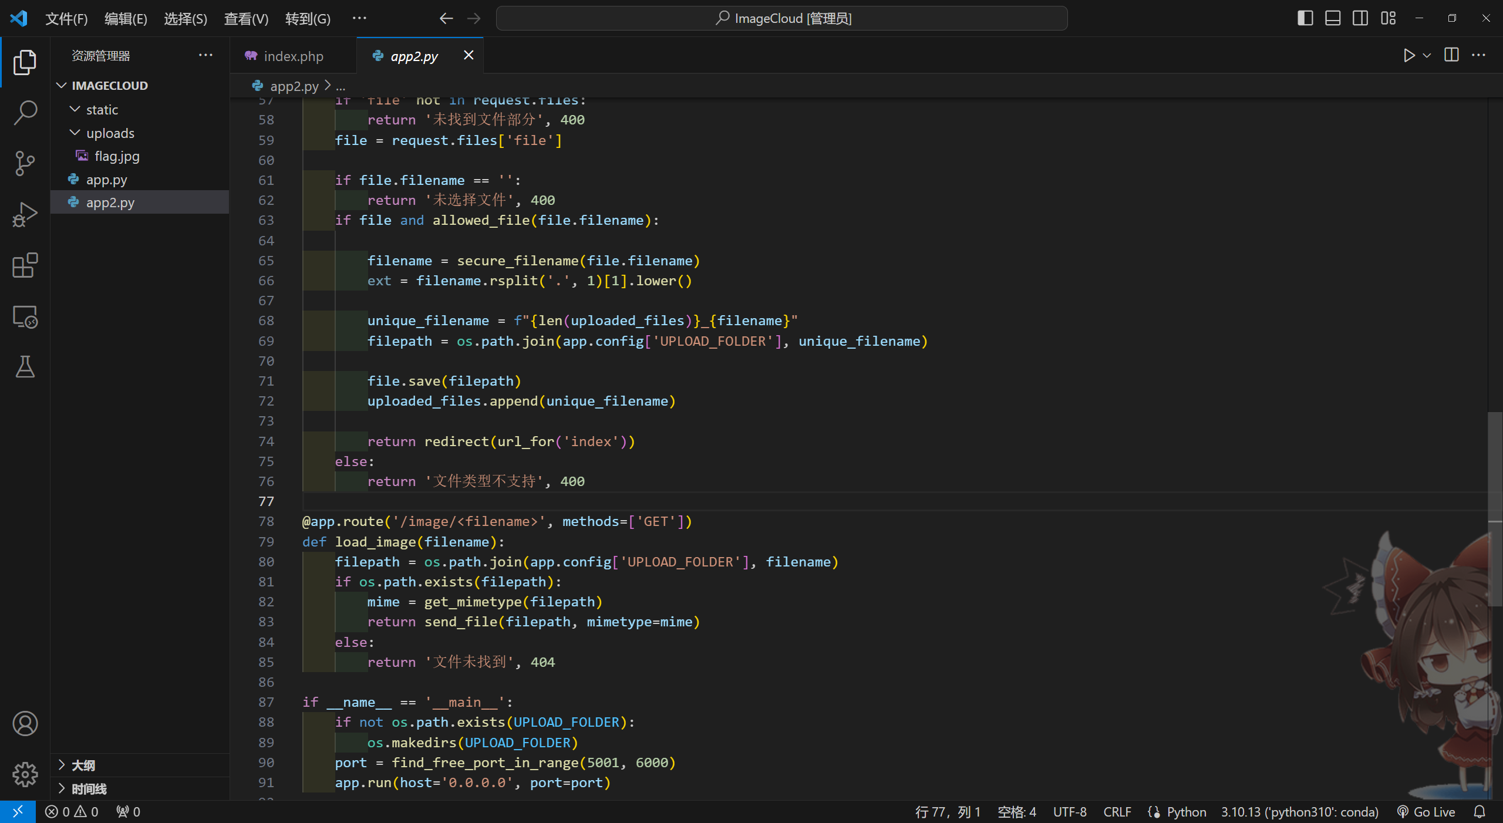Select the app2.py editor tab
Viewport: 1503px width, 823px height.
(414, 56)
